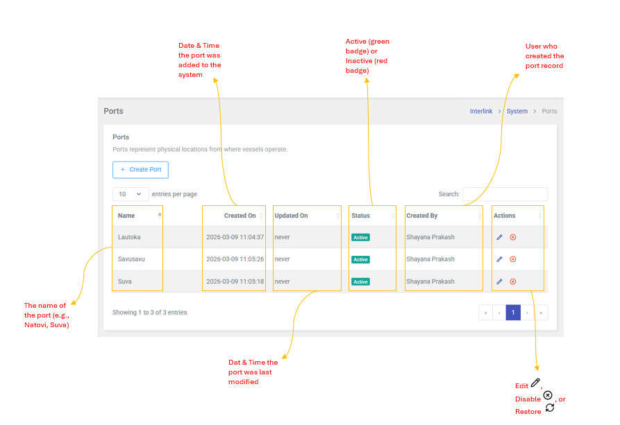Edit the Savusavu port with pencil icon
This screenshot has height=425, width=620.
499,259
